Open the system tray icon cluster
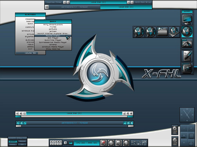This screenshot has height=147, width=197. coord(139,143)
